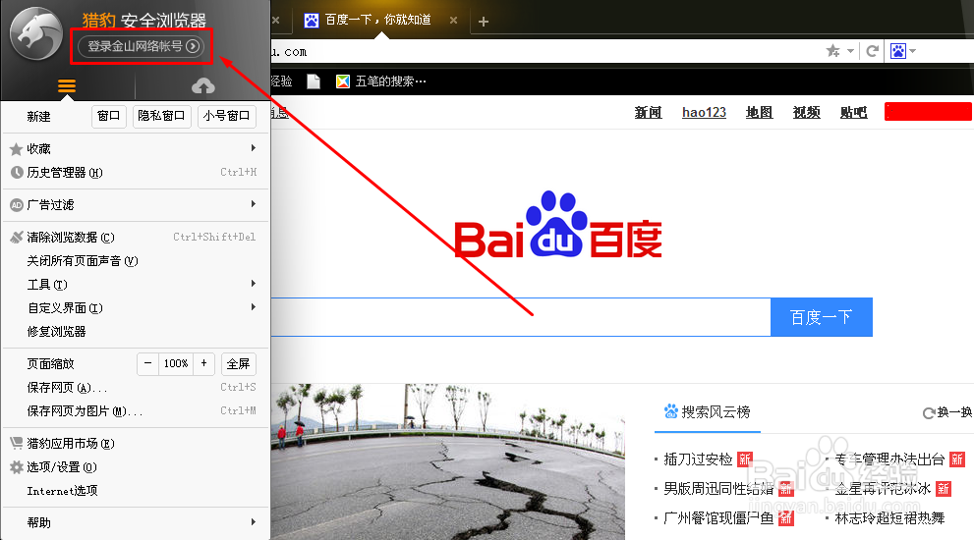Open a new 隐私窗口
Image resolution: width=974 pixels, height=540 pixels.
(x=161, y=116)
